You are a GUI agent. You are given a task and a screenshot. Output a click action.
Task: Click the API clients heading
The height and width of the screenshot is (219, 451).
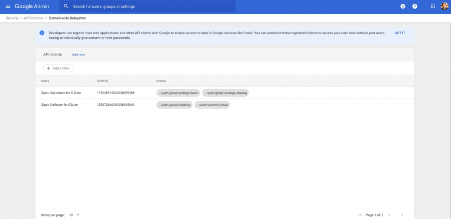(x=52, y=54)
